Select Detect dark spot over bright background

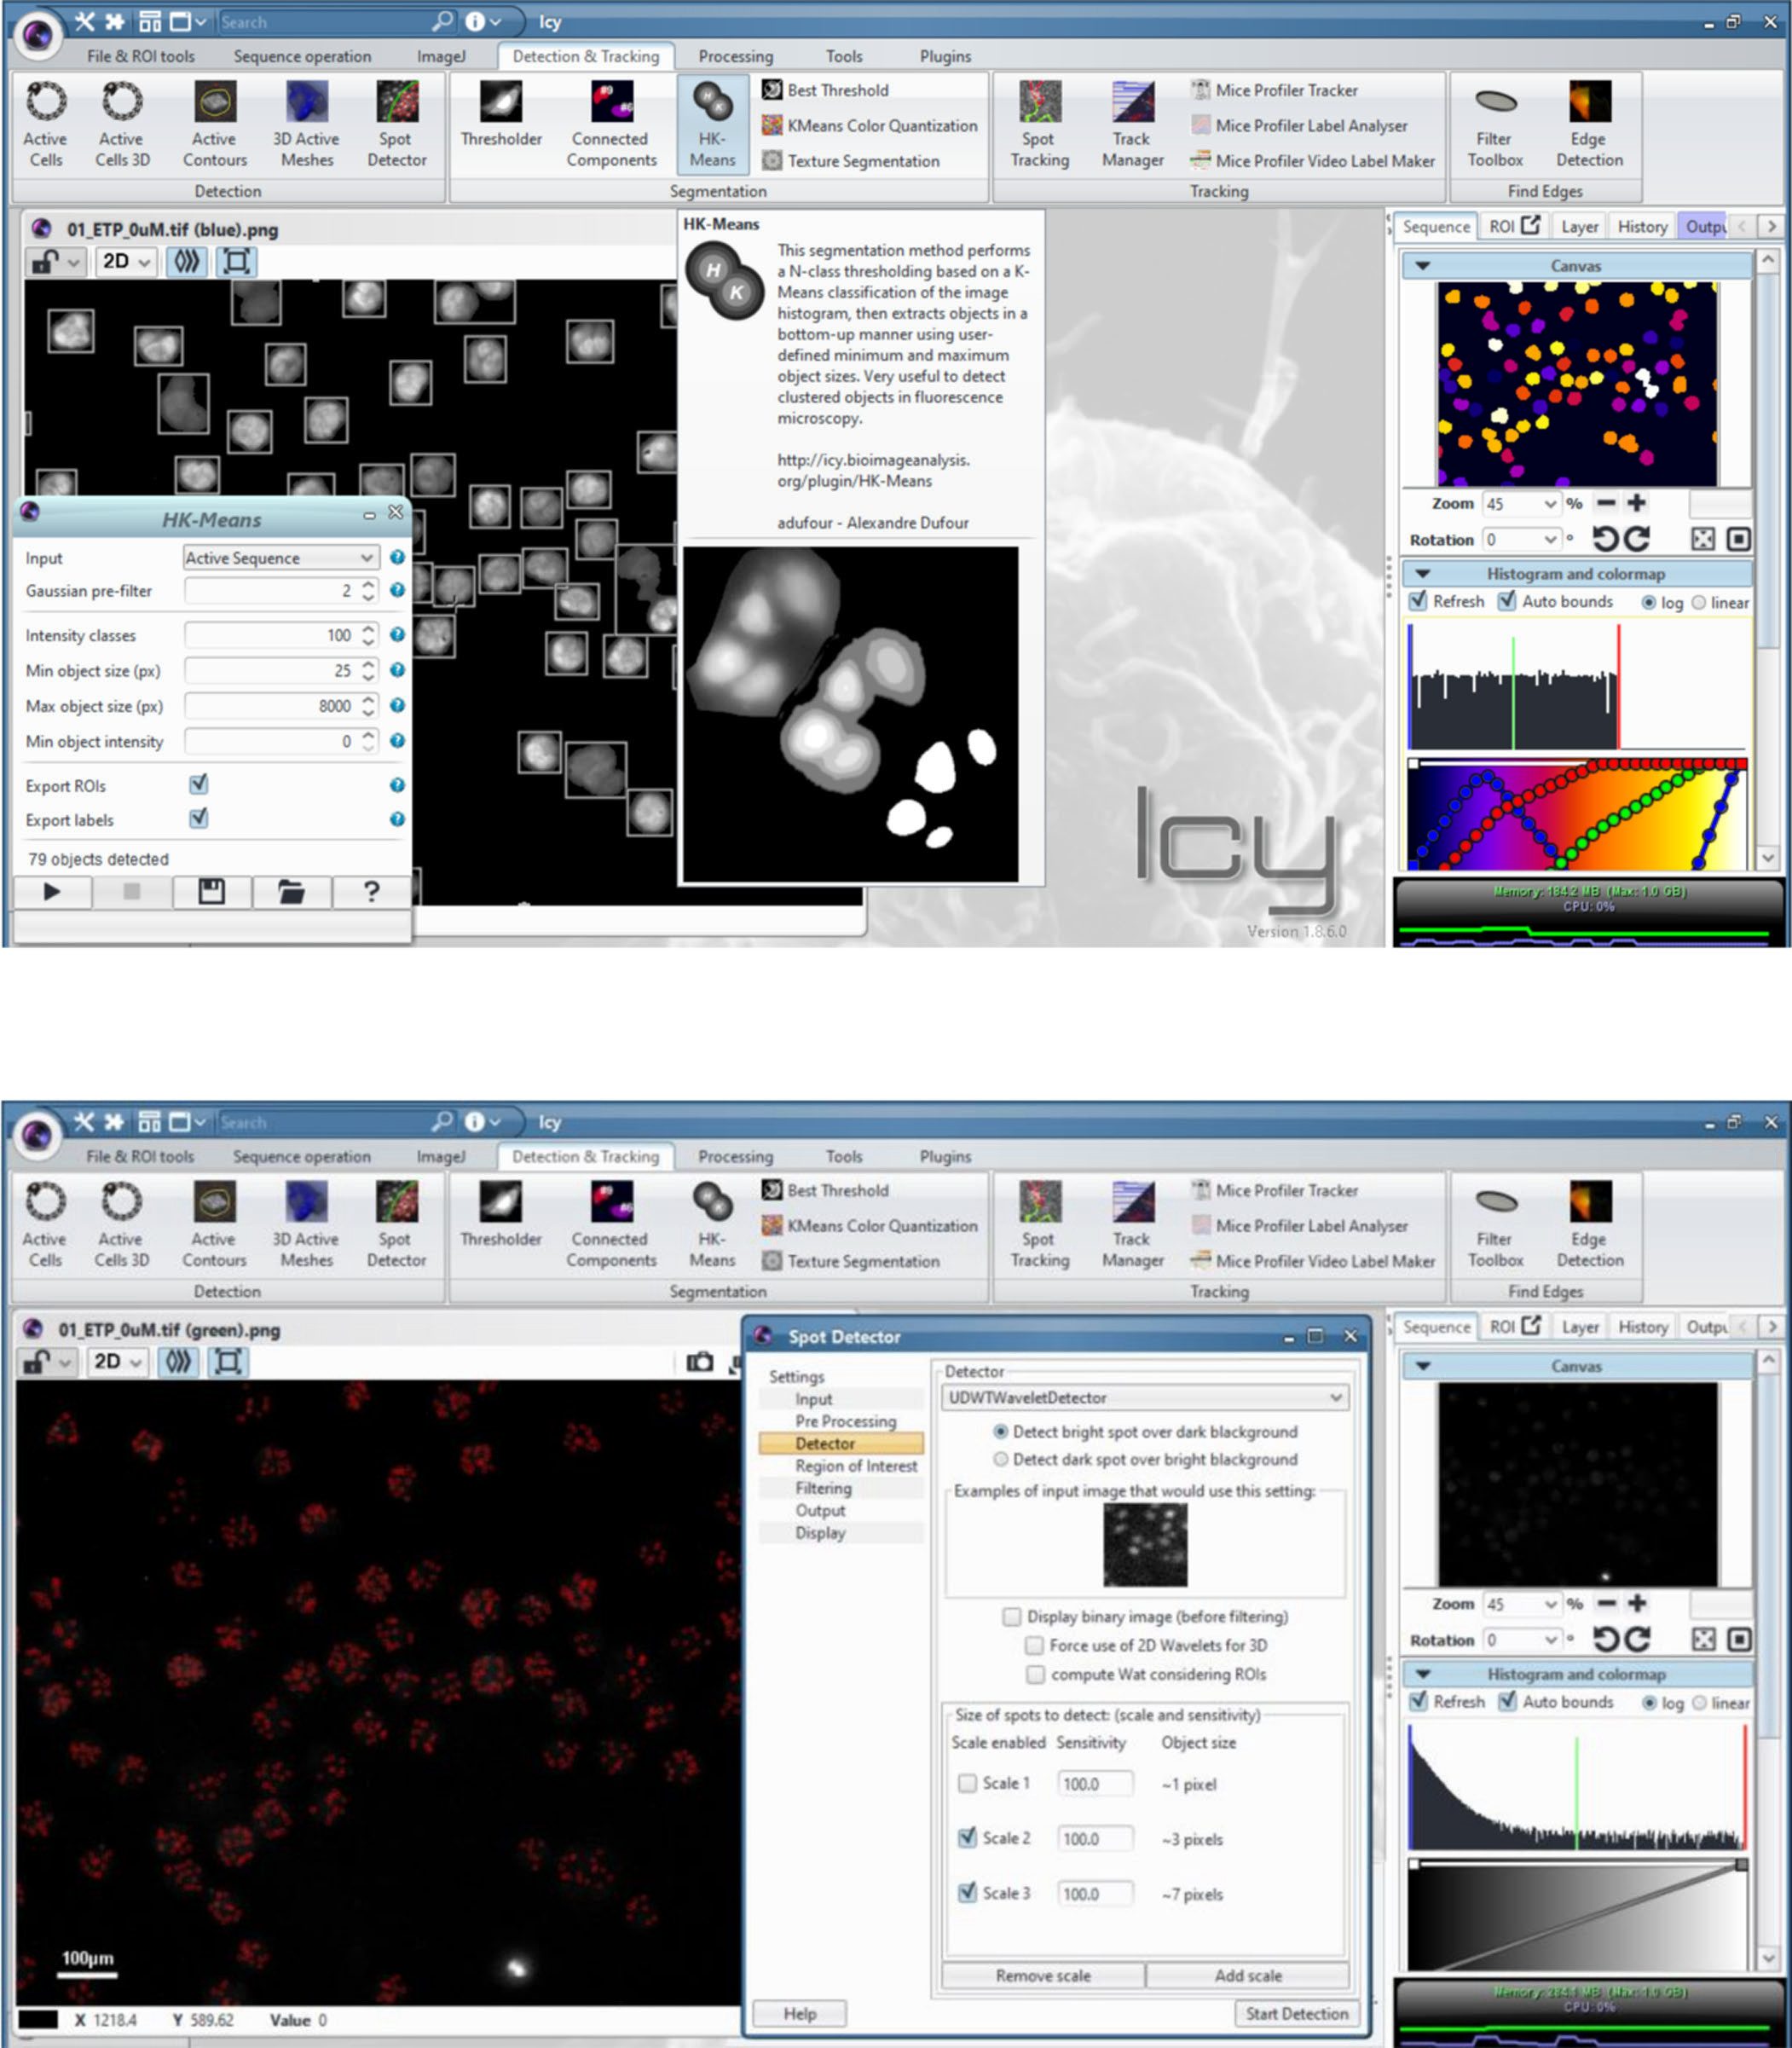click(x=1000, y=1459)
